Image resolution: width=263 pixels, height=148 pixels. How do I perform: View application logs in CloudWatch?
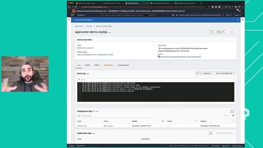pyautogui.click(x=224, y=133)
